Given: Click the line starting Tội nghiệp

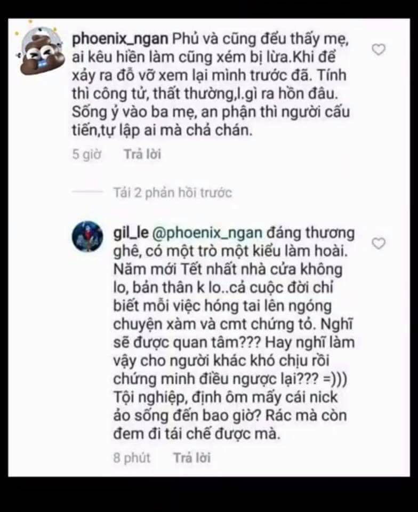Looking at the screenshot, I should click(225, 398).
